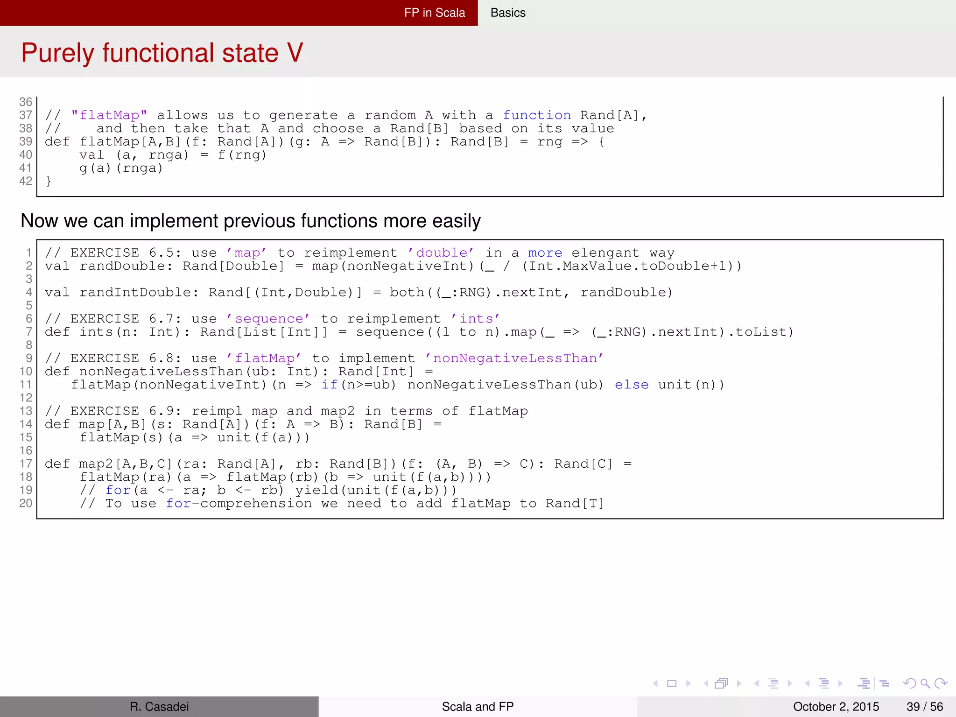The width and height of the screenshot is (956, 717).
Task: Open the 'FP in Scala' section tab
Action: (435, 13)
